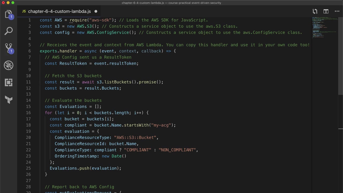The width and height of the screenshot is (343, 193).
Task: Open the Explorer view in the activity bar
Action: [9, 14]
